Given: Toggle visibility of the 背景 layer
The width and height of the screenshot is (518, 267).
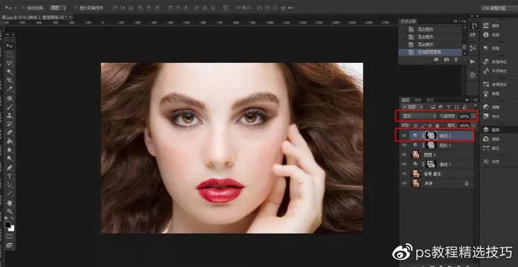Looking at the screenshot, I should 405,183.
